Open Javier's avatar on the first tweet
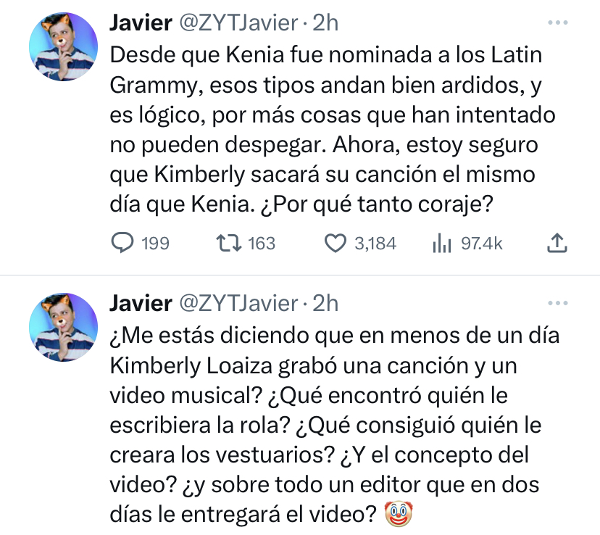The height and width of the screenshot is (535, 600). point(63,47)
